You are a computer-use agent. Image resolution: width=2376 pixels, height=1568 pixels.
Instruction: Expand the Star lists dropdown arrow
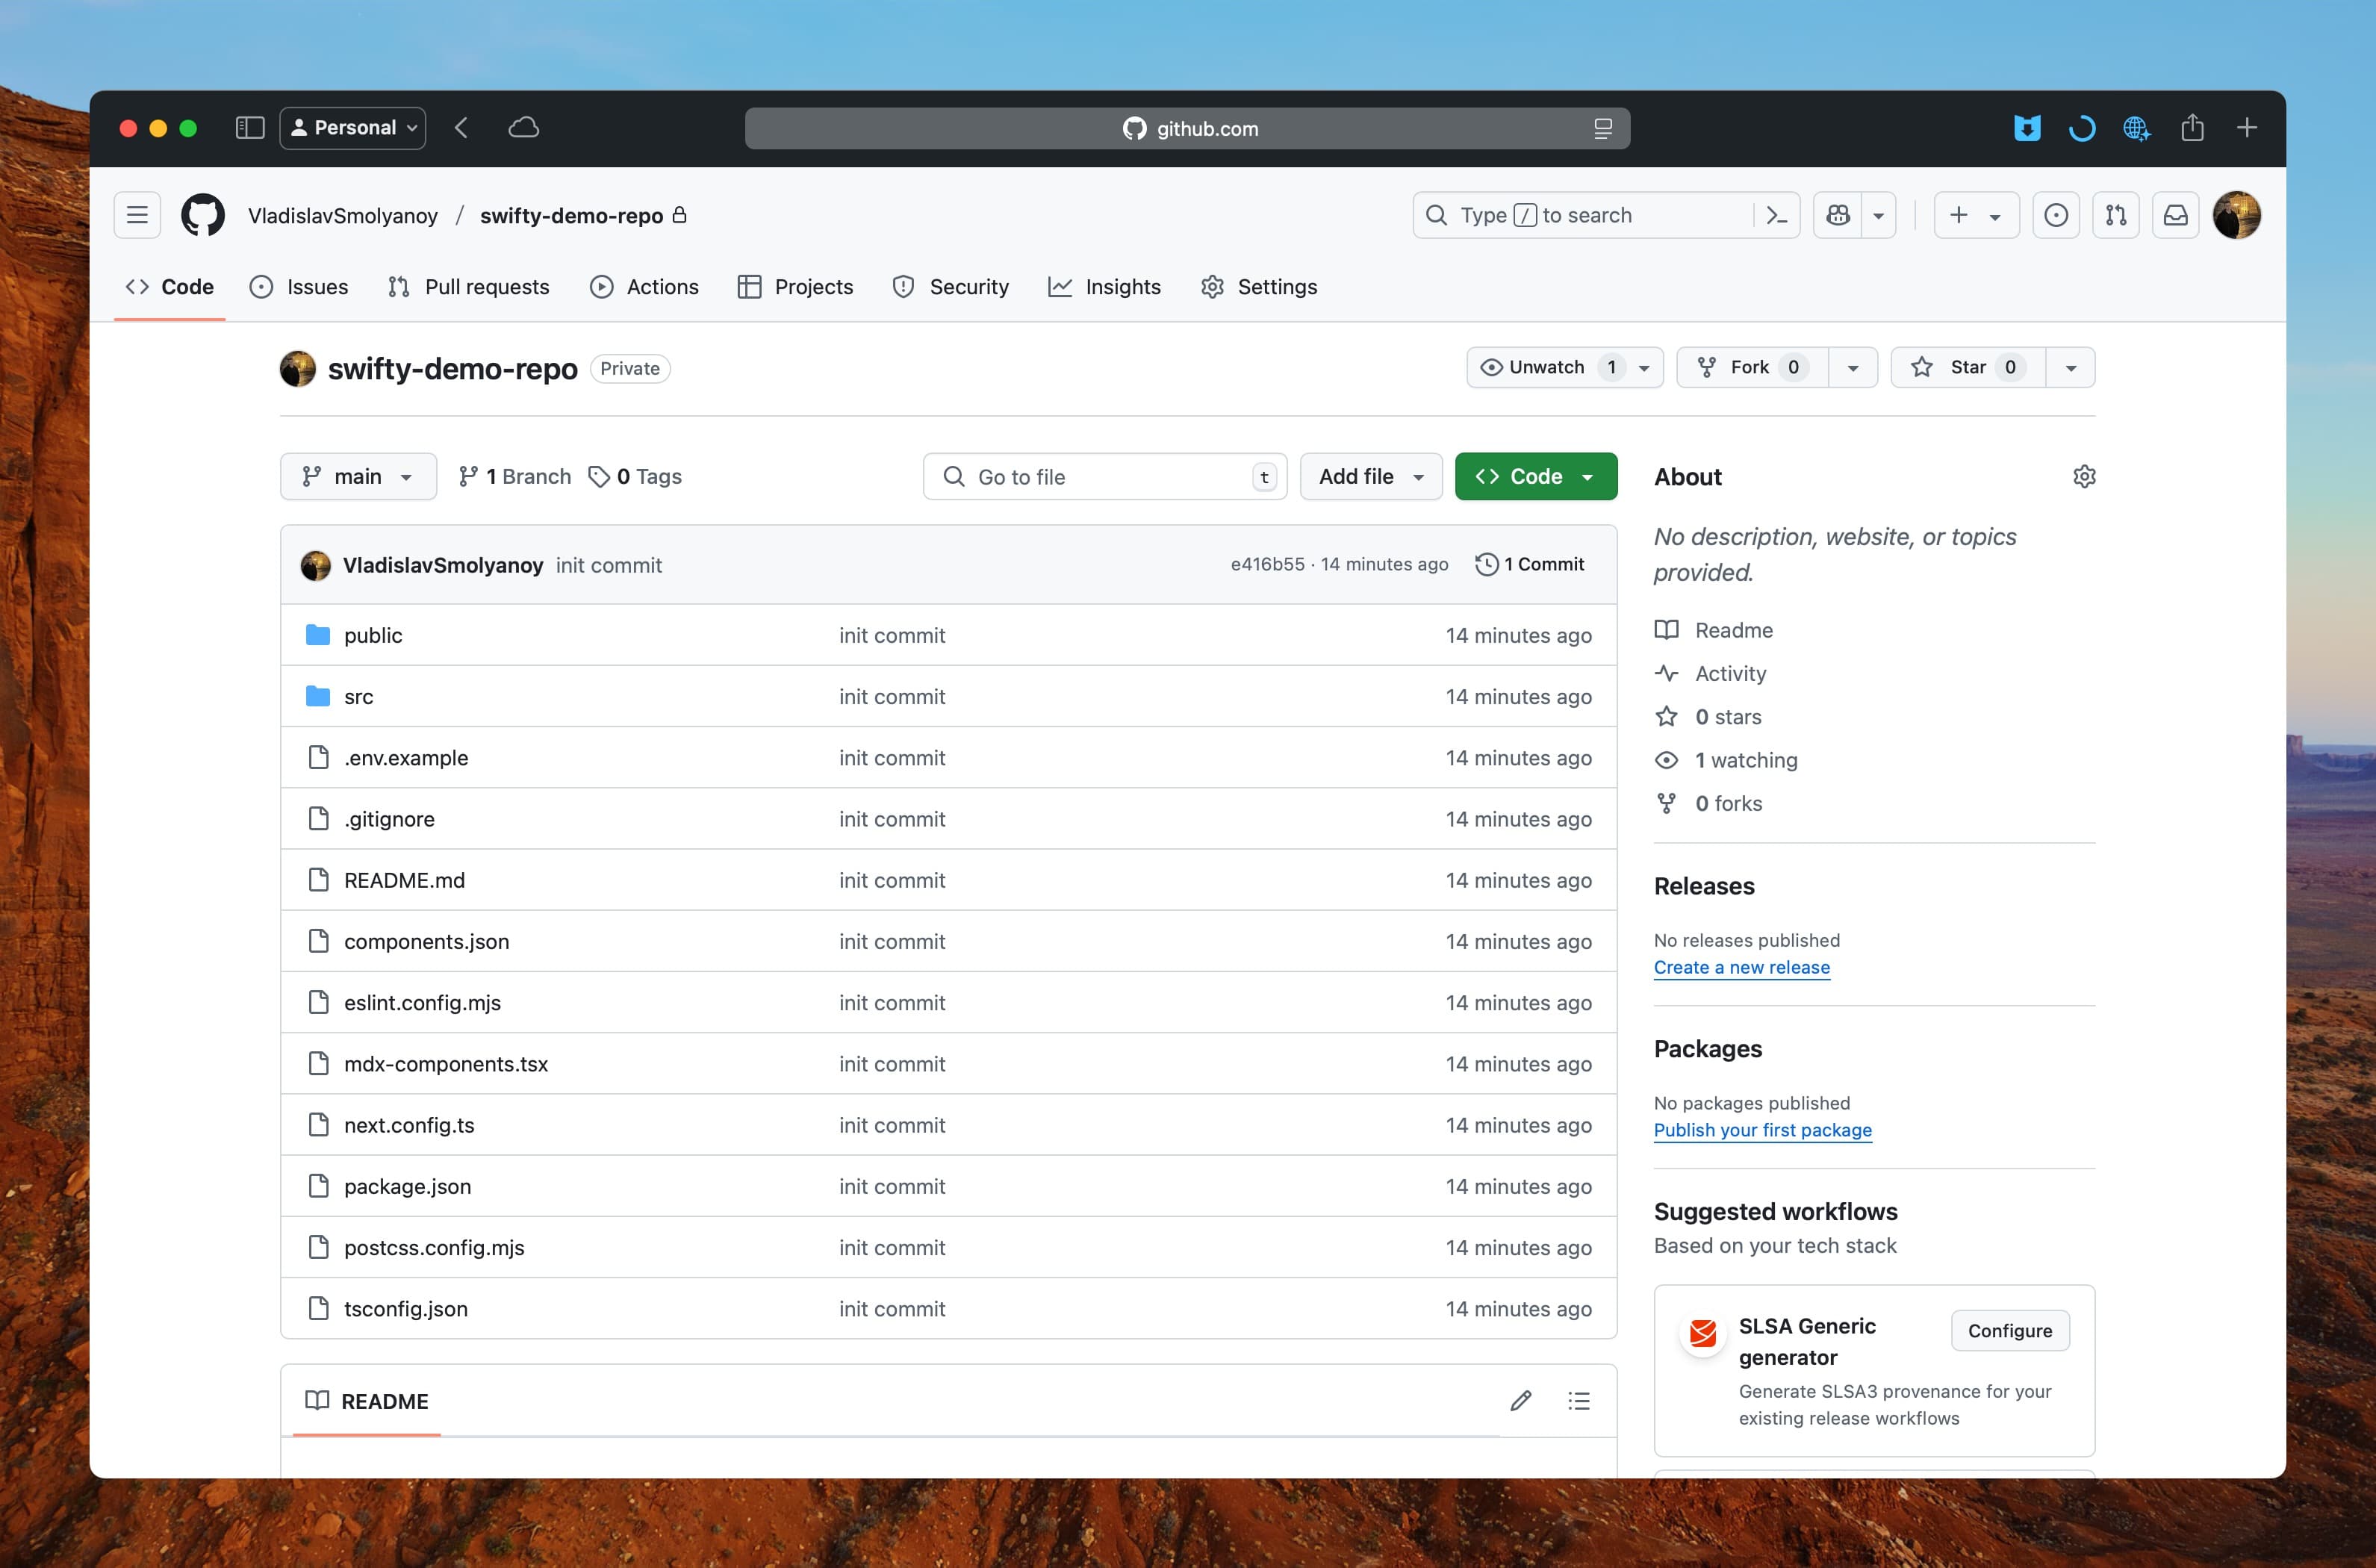2071,367
